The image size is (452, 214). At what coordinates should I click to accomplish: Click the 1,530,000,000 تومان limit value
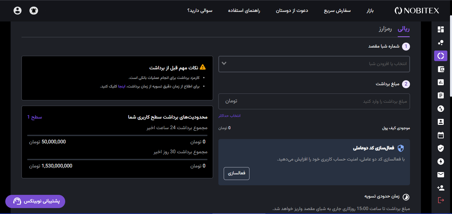click(x=51, y=166)
